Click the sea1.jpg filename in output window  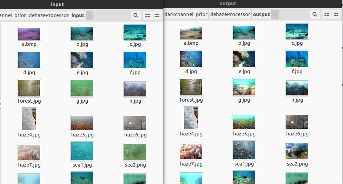(x=244, y=164)
